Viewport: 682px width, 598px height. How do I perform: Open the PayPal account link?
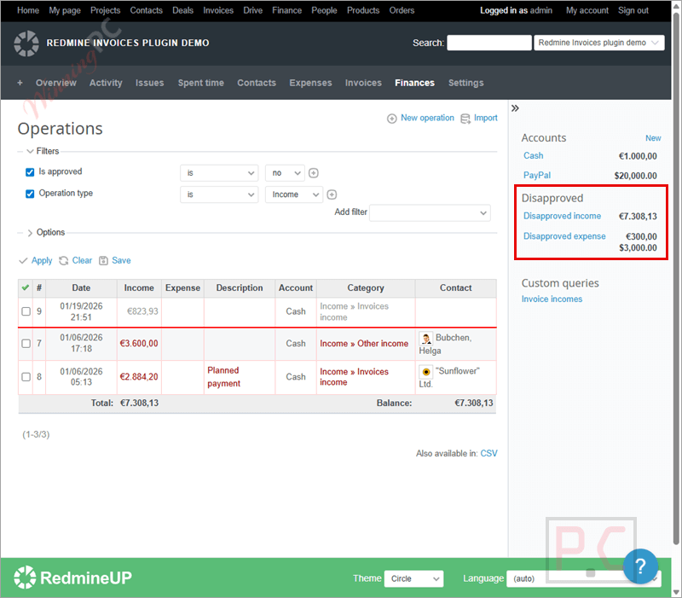[x=537, y=176]
